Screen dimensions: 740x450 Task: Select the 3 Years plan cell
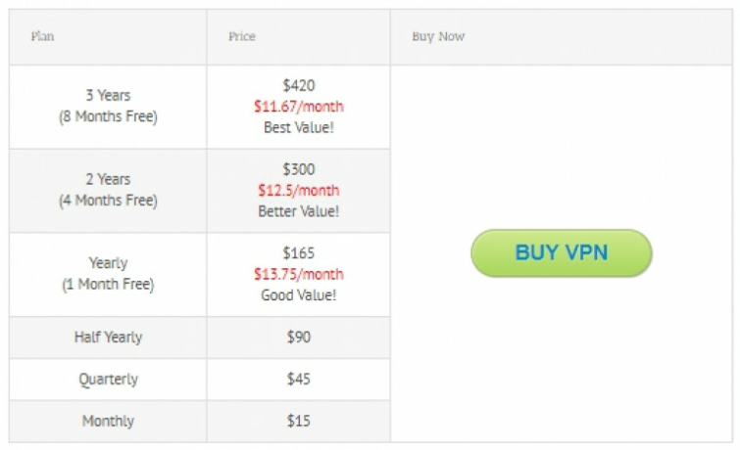(x=108, y=107)
